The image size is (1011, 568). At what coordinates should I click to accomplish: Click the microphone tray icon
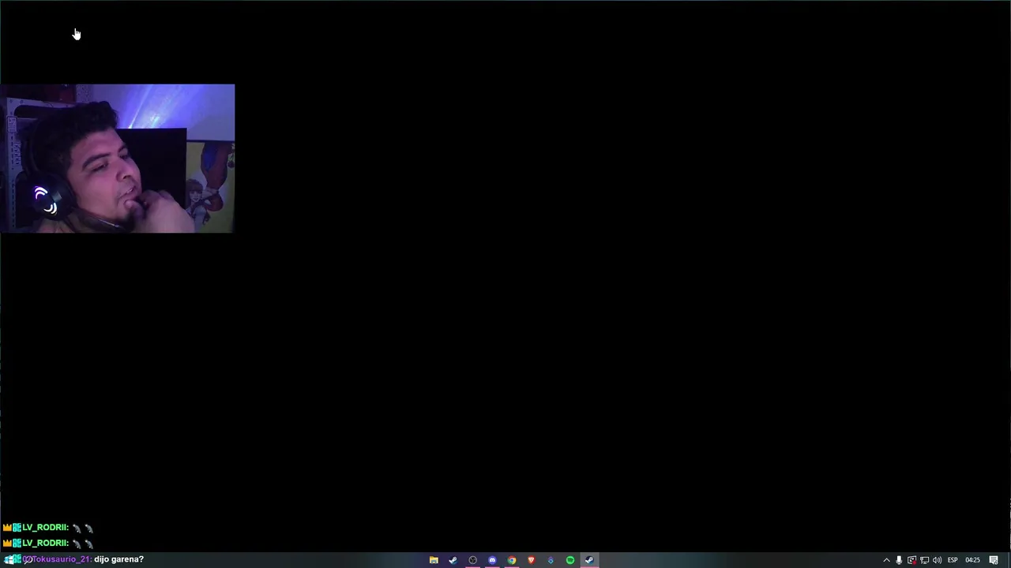click(899, 560)
